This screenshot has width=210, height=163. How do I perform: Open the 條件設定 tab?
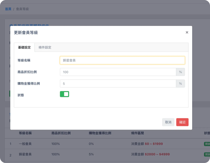[x=45, y=47]
